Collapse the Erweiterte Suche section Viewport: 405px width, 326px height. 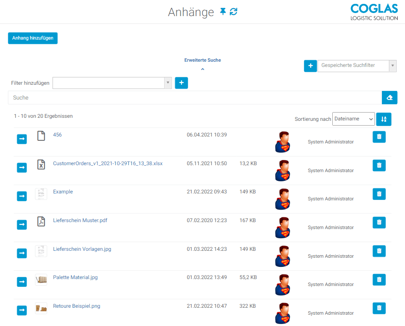[202, 69]
